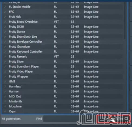The height and width of the screenshot is (127, 132).
Task: Toggle the Fruity Reeverb checkmark
Action: click(x=5, y=56)
